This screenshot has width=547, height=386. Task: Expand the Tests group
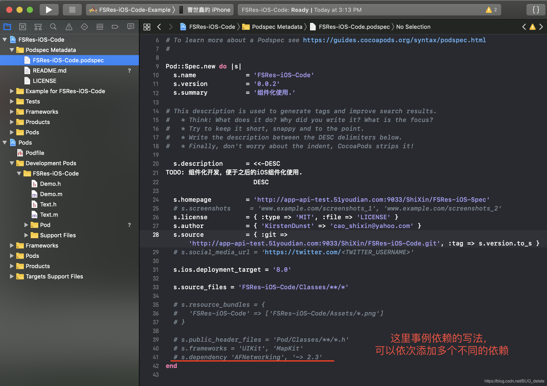[x=12, y=101]
